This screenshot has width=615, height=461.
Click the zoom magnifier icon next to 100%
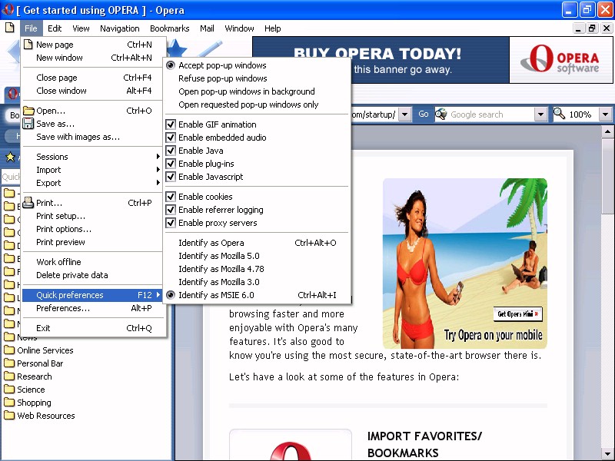tap(560, 114)
